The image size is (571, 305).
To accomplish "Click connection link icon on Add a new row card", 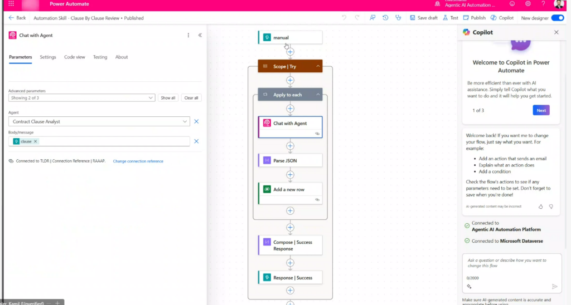I will [x=317, y=200].
